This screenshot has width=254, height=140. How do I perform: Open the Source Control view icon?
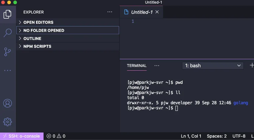[x=8, y=52]
